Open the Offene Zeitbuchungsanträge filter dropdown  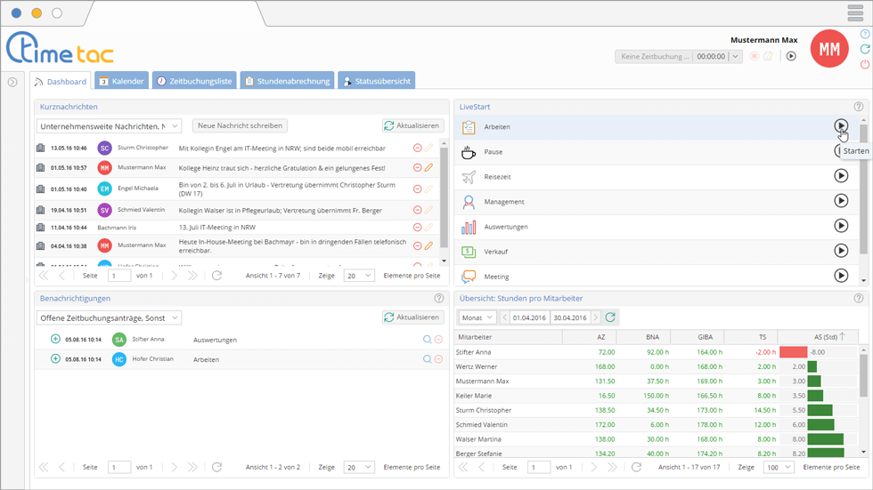point(109,317)
